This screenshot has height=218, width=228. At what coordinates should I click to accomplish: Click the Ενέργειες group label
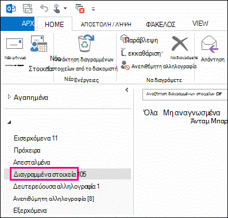[x=87, y=80]
